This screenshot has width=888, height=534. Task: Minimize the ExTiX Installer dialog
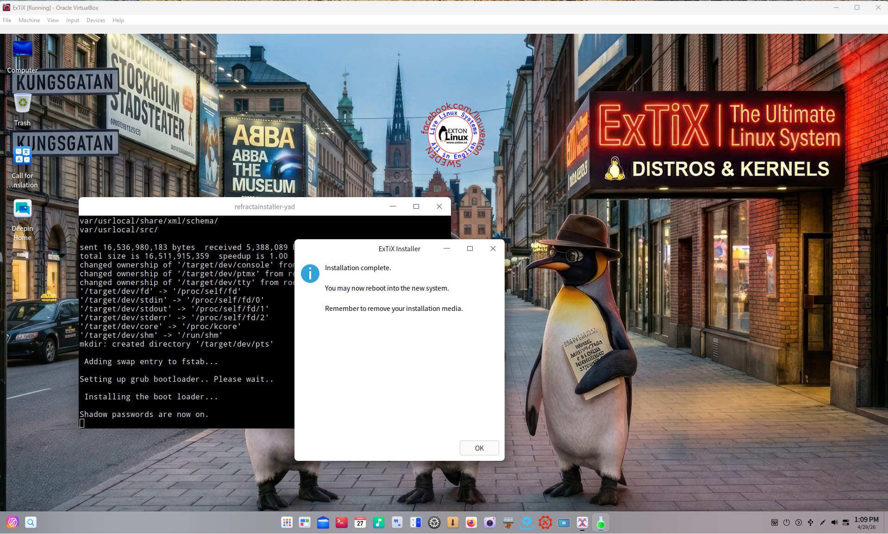pyautogui.click(x=447, y=248)
